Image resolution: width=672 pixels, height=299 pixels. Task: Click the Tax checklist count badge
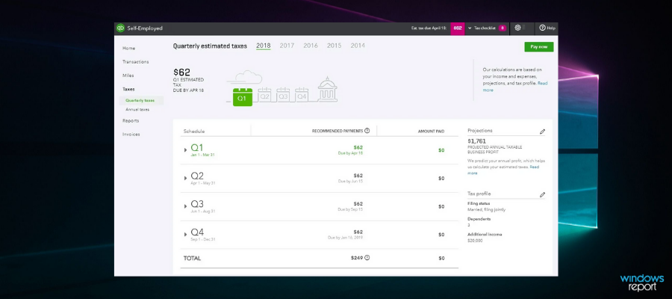click(x=503, y=28)
